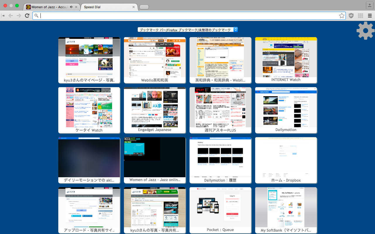Open the アップロード - 写真共有サイ dial
The width and height of the screenshot is (375, 234).
click(89, 210)
